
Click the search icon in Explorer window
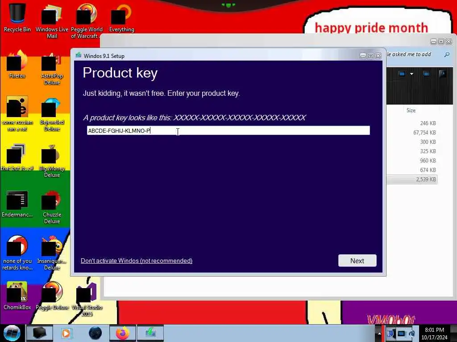click(x=447, y=54)
